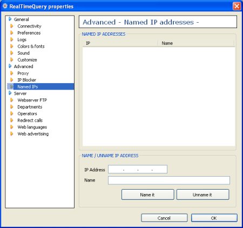Go to Colors & fonts settings
This screenshot has width=243, height=228.
tap(31, 46)
